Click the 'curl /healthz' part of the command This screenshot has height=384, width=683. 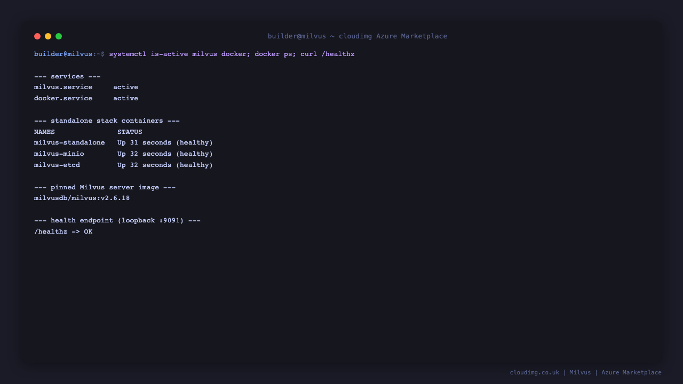328,54
